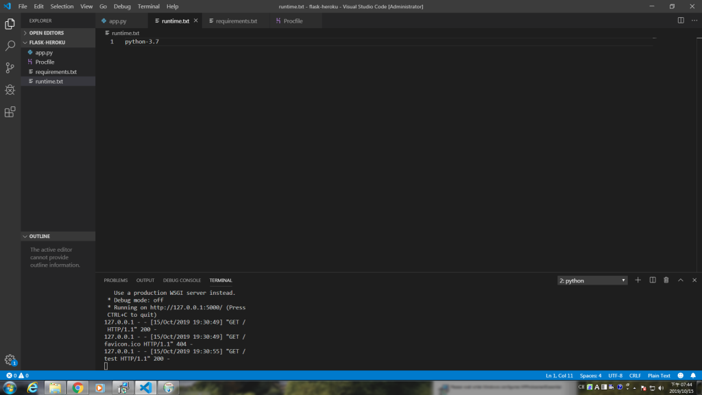Select language mode Plain Text
The image size is (702, 395).
click(x=659, y=376)
